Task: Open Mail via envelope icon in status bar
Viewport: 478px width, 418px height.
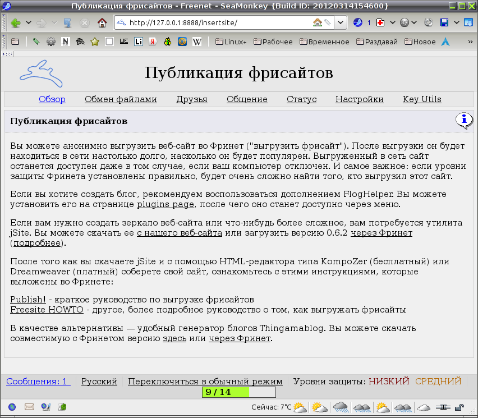Action: [29, 407]
